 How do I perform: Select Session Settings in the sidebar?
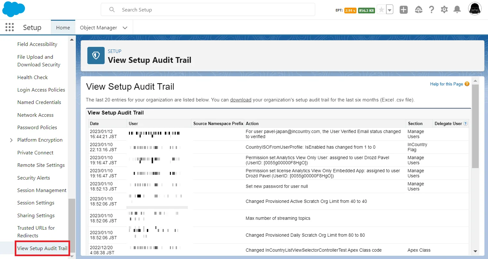click(x=36, y=203)
